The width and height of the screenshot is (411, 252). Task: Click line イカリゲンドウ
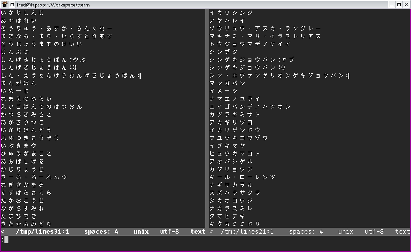tap(235, 130)
